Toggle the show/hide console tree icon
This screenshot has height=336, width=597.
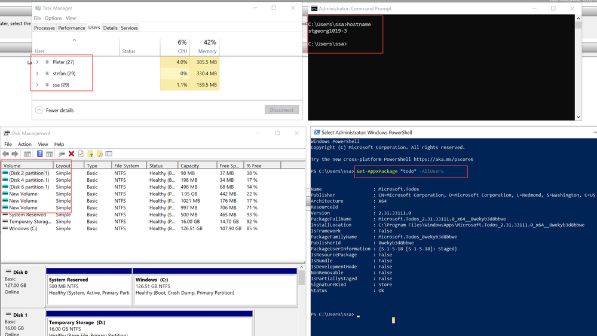27,154
